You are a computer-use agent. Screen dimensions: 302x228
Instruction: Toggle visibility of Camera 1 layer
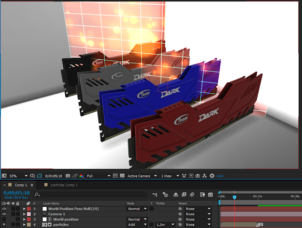pos(4,214)
